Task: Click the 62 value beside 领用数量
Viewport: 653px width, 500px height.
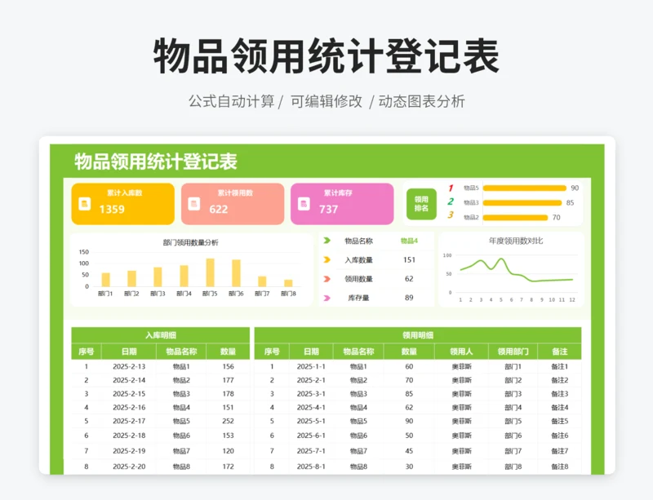Action: pyautogui.click(x=409, y=279)
